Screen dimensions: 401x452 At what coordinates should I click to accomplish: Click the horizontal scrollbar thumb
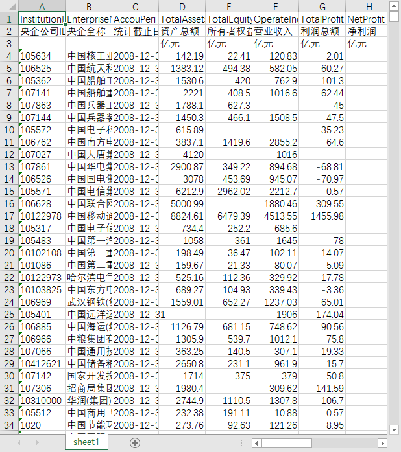(287, 443)
